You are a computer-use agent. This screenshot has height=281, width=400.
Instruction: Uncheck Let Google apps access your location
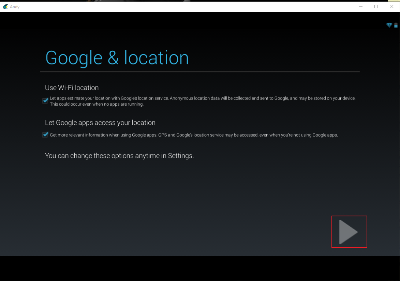[45, 135]
